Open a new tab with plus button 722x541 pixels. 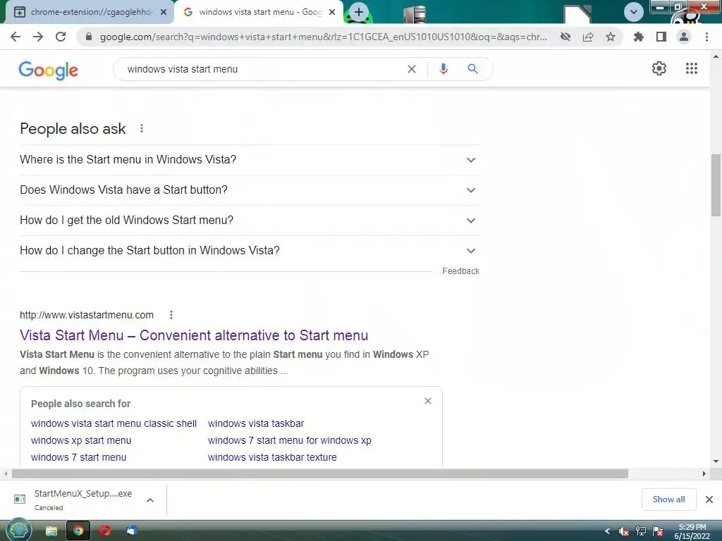(359, 12)
